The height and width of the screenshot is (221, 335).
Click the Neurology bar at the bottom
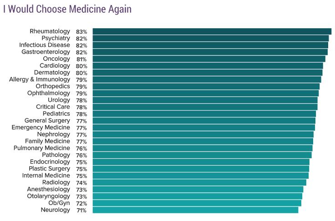pos(195,210)
